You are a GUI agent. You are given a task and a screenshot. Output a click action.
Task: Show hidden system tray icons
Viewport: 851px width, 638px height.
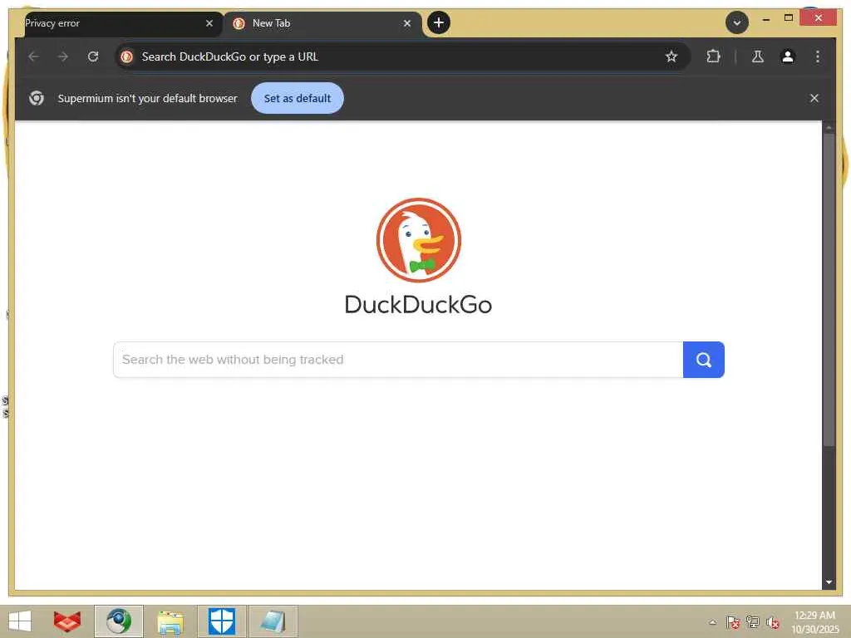click(x=712, y=622)
